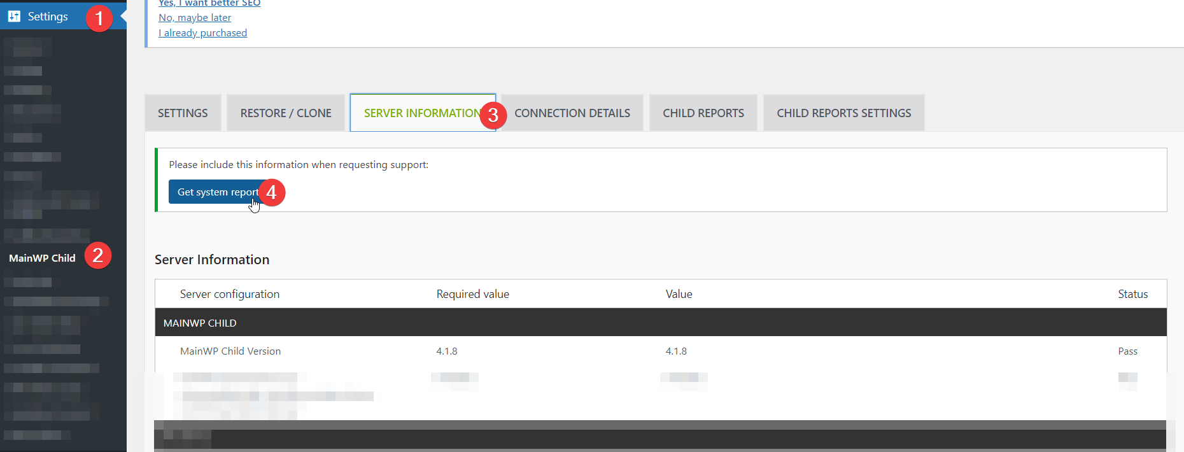The width and height of the screenshot is (1184, 452).
Task: Click the 'Server configuration' column header
Action: [x=230, y=294]
